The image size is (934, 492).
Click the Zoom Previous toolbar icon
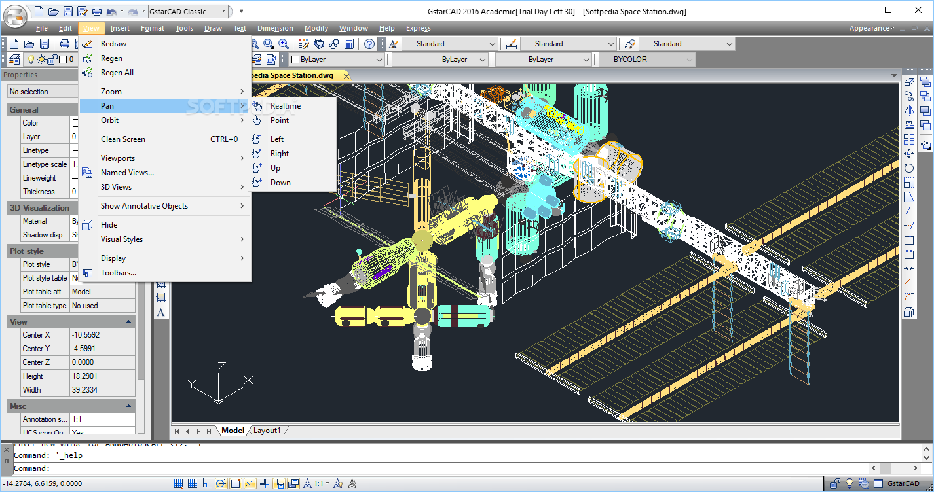284,44
